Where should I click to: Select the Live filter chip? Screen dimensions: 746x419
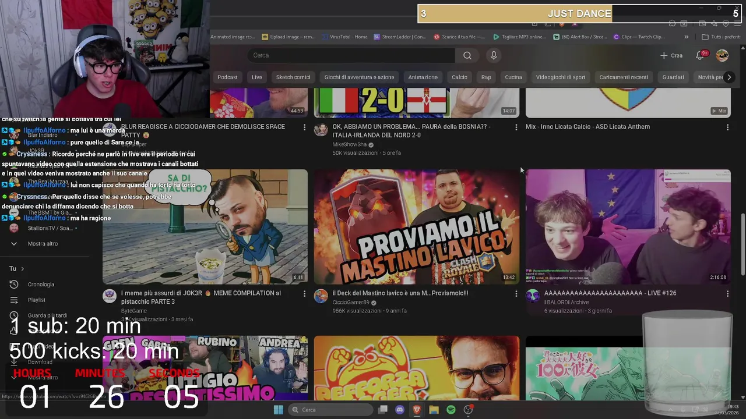tap(257, 77)
